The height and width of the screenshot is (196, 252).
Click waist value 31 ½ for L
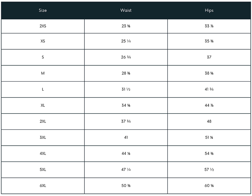126,89
